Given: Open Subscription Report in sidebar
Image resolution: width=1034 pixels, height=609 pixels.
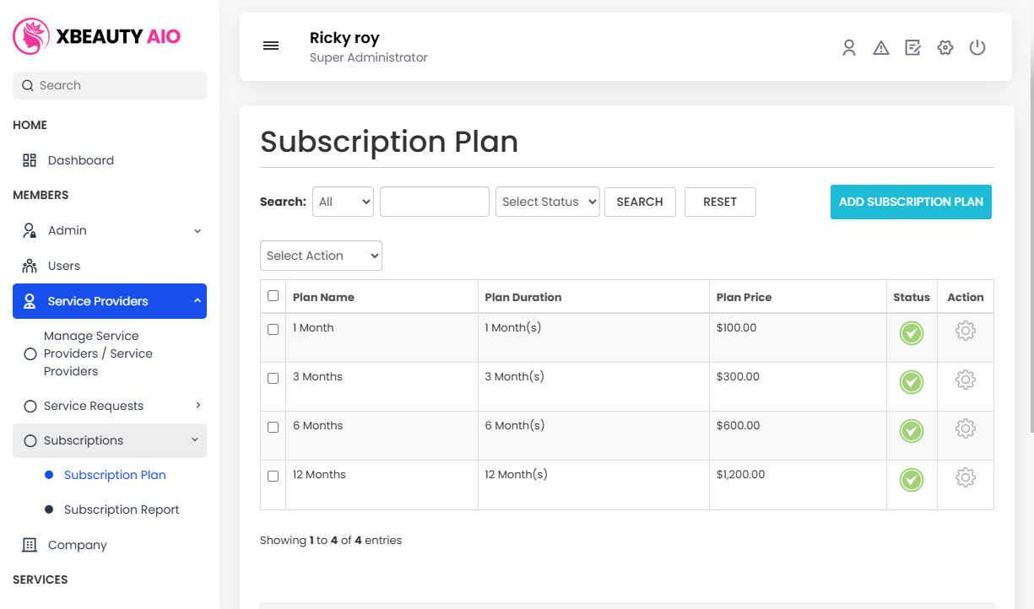Looking at the screenshot, I should 121,509.
